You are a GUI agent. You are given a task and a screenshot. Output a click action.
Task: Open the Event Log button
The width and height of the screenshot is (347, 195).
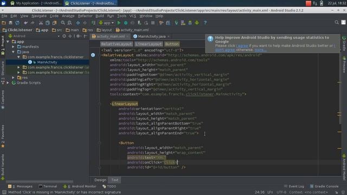pyautogui.click(x=294, y=186)
